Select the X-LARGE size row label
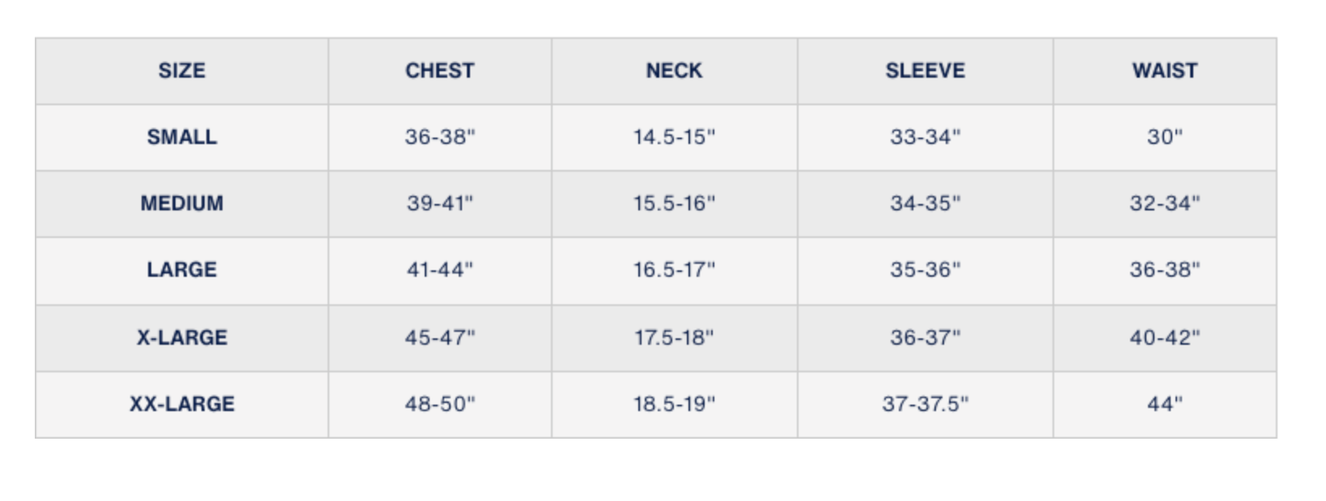Screen dimensions: 1326x501 (182, 338)
